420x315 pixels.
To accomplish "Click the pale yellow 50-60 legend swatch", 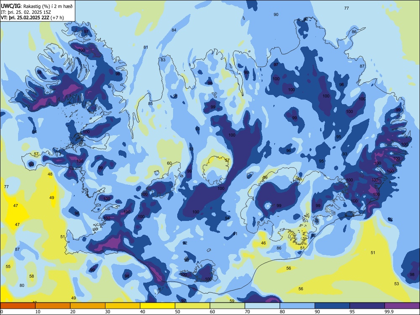I will click(x=192, y=306).
